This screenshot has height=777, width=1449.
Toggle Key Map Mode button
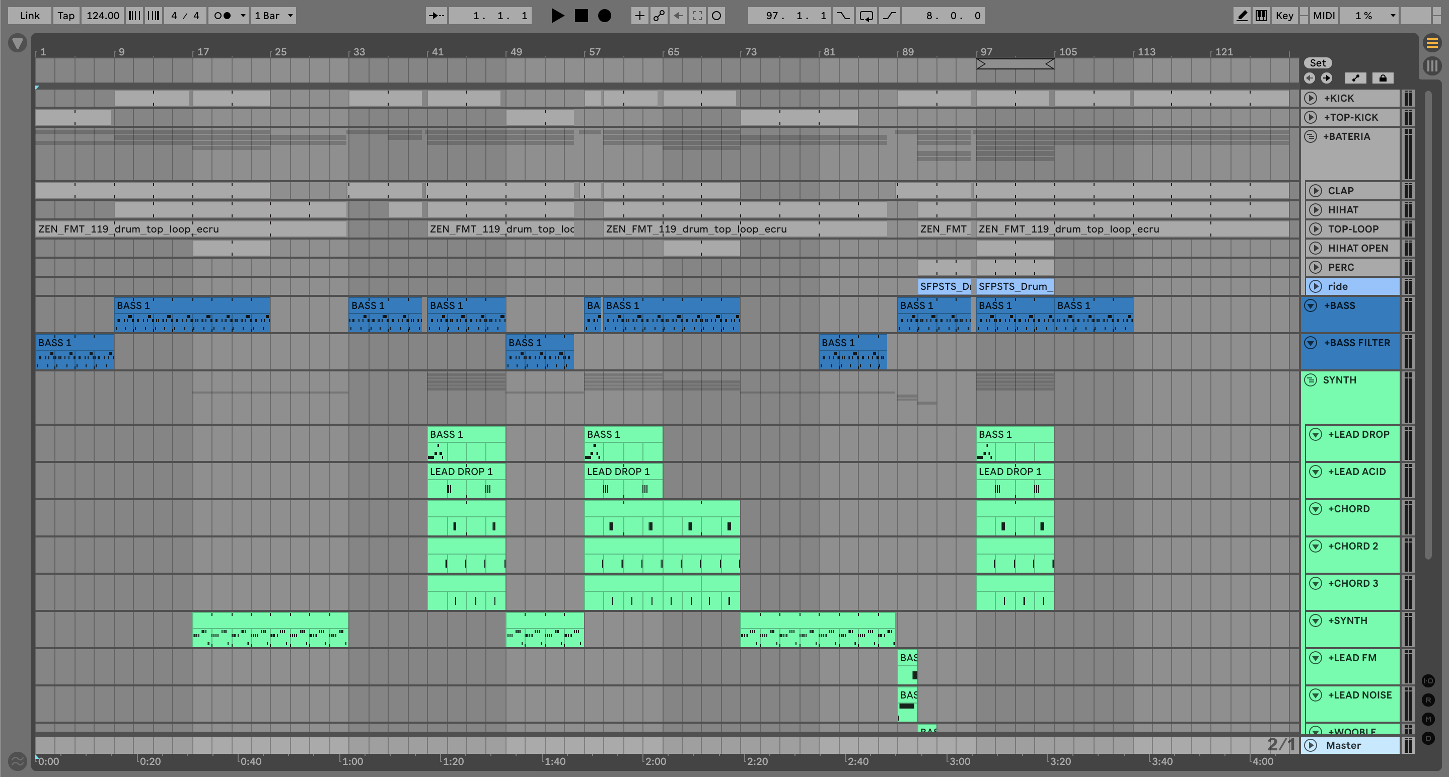point(1284,16)
